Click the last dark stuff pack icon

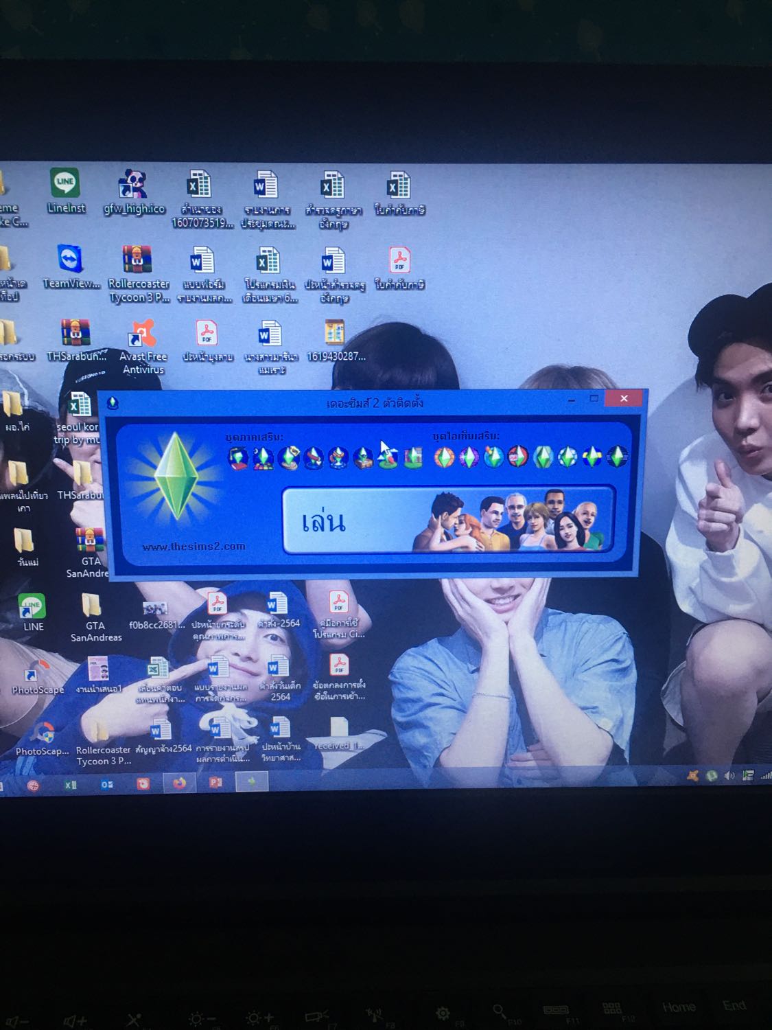pyautogui.click(x=618, y=457)
